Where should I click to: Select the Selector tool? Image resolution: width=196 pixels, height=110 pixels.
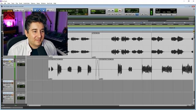click(x=40, y=10)
